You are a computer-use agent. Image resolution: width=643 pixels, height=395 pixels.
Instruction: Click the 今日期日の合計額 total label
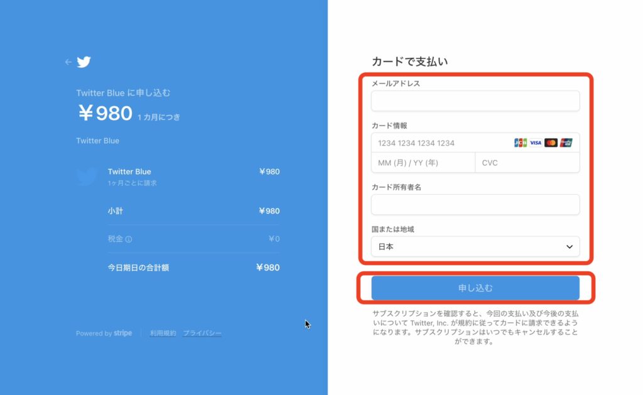[138, 268]
